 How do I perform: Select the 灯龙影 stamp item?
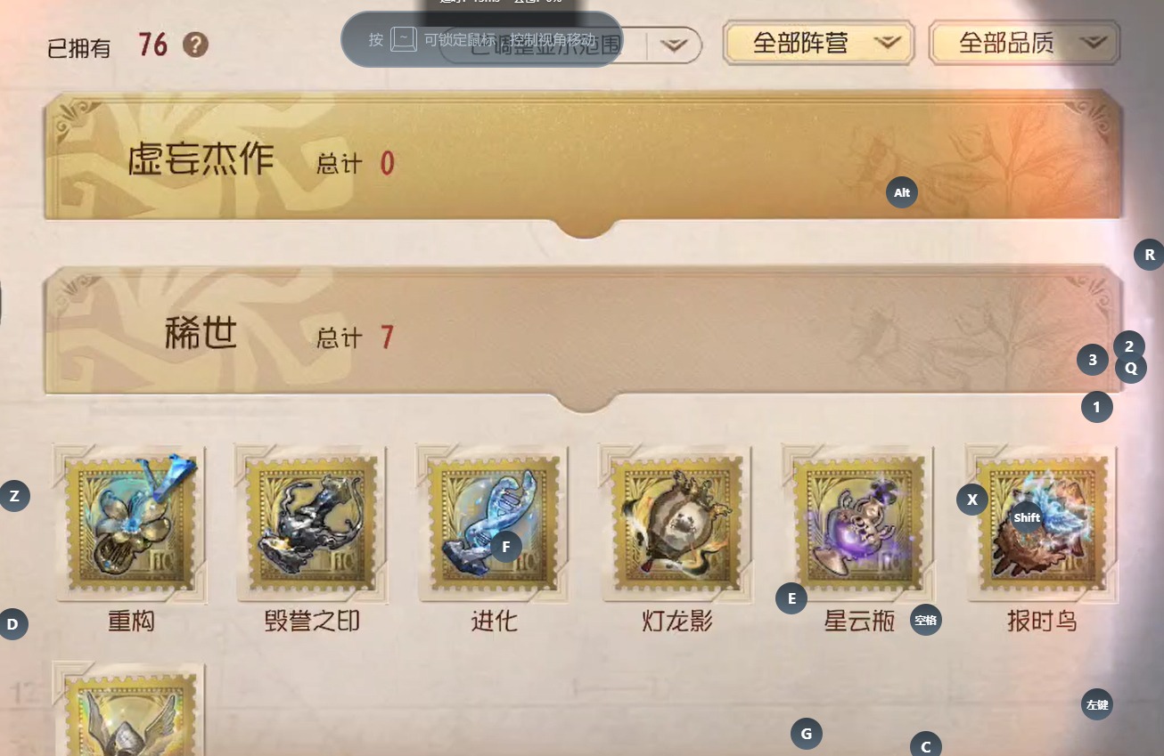pyautogui.click(x=676, y=525)
